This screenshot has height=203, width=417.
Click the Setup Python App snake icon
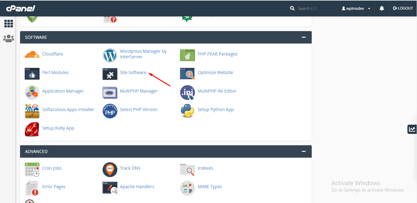point(187,111)
